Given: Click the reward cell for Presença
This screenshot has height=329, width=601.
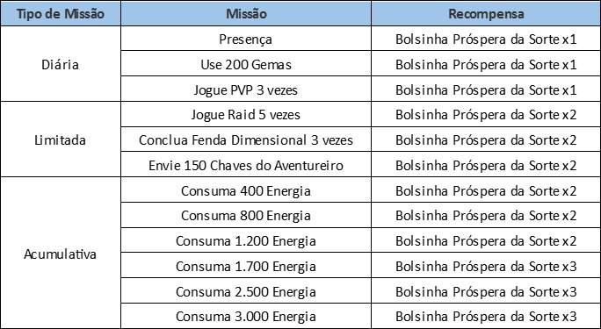Looking at the screenshot, I should [x=486, y=39].
